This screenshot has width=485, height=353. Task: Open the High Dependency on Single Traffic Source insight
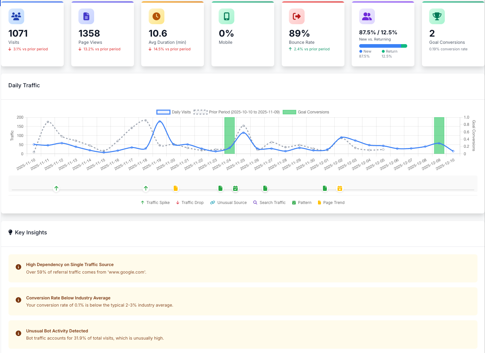pos(243,268)
